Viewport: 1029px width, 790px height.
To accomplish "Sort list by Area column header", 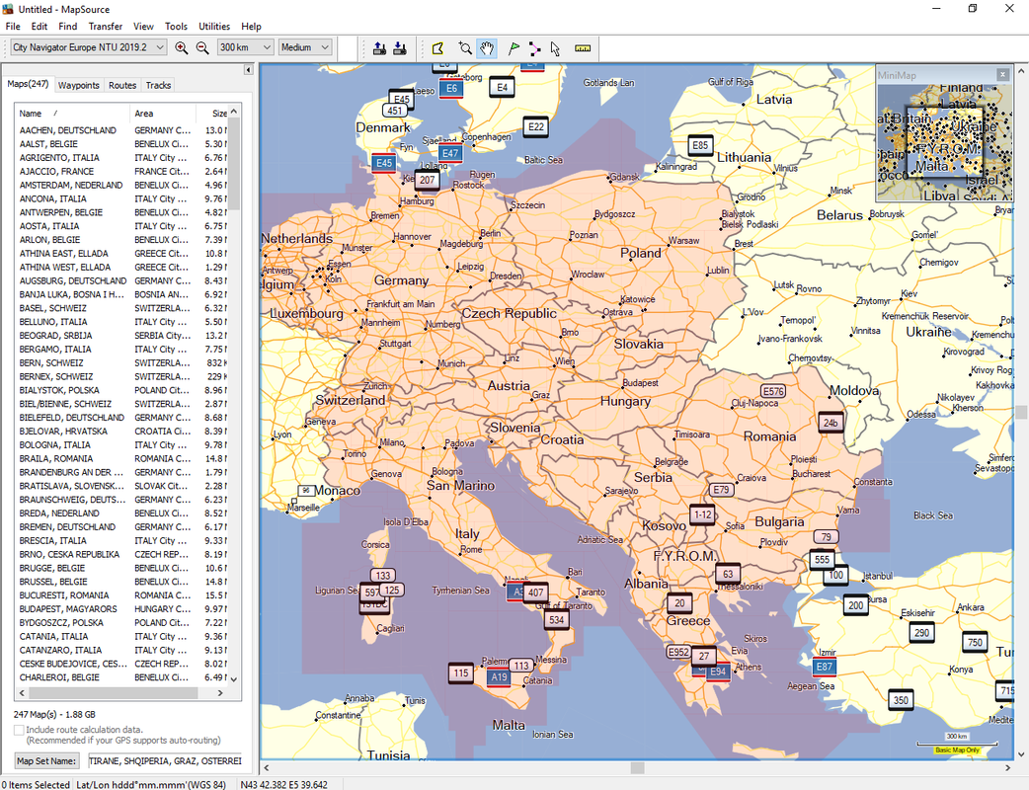I will pyautogui.click(x=163, y=114).
